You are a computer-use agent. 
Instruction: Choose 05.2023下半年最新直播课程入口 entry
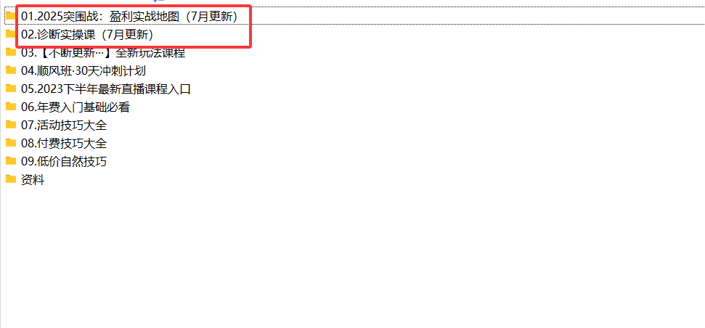click(x=106, y=89)
